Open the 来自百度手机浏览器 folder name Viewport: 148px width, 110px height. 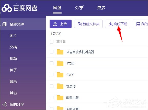pos(80,52)
